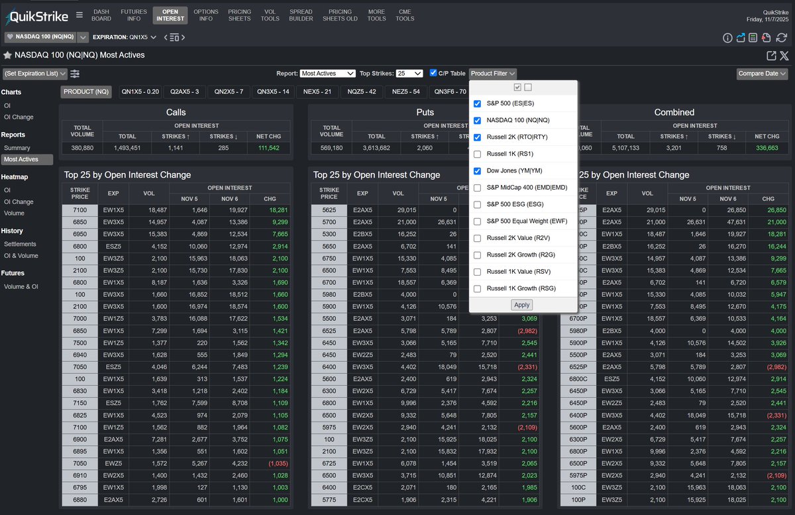Open expiration list settings sliders icon

[x=75, y=74]
